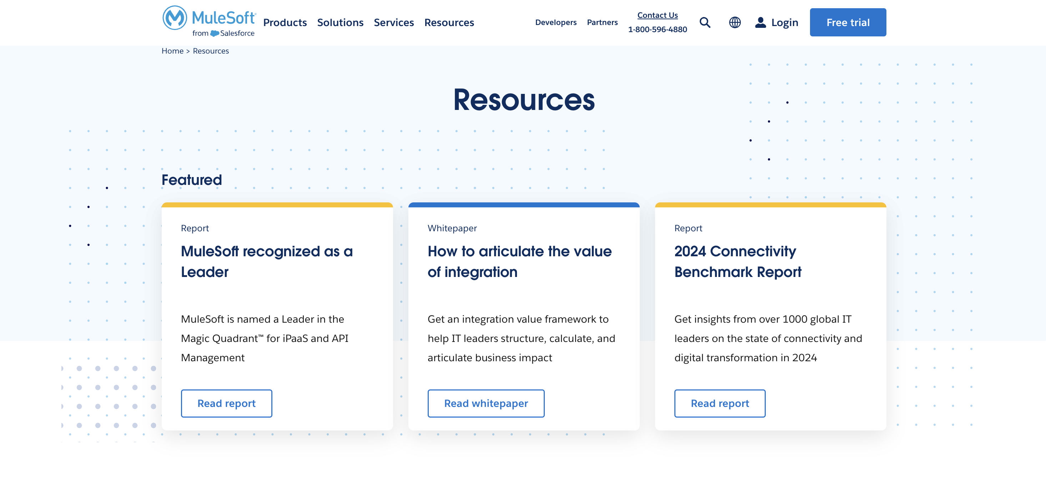This screenshot has height=479, width=1046.
Task: Open the Solutions menu
Action: pyautogui.click(x=340, y=22)
